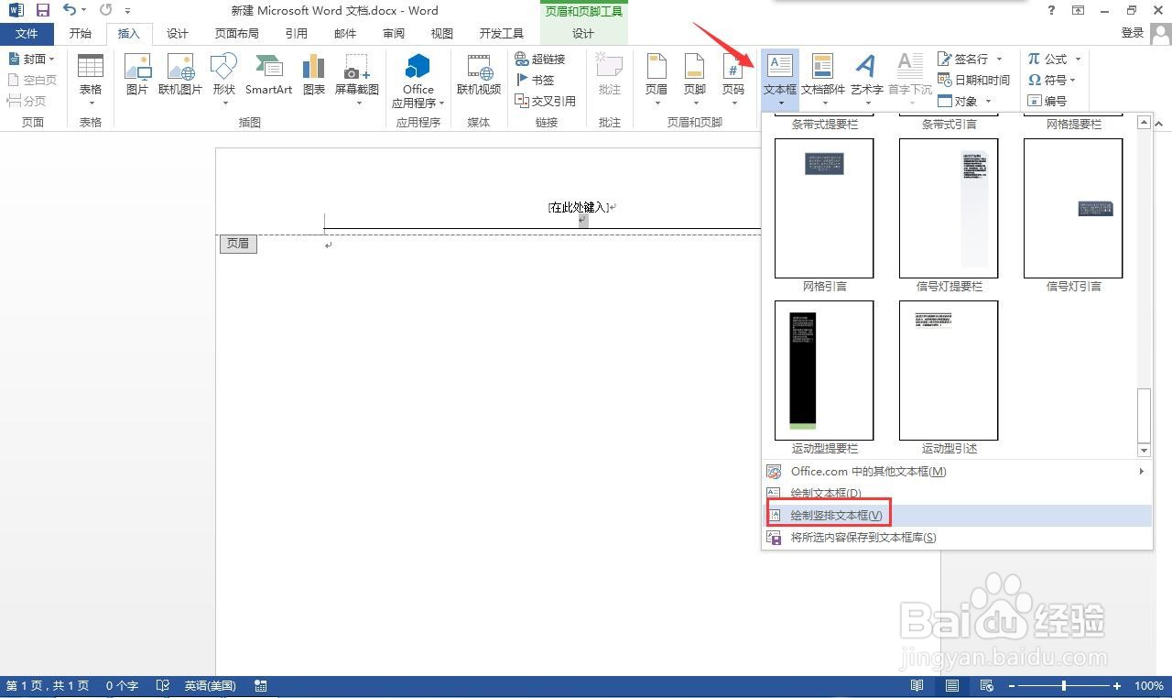This screenshot has width=1172, height=698.
Task: Open the Page Number (页码) menu
Action: (x=733, y=80)
